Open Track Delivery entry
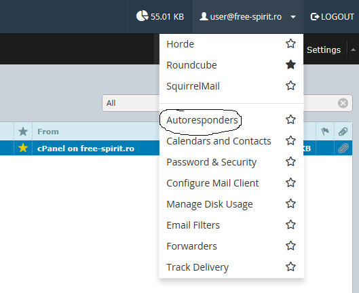359x293 pixels. click(197, 268)
